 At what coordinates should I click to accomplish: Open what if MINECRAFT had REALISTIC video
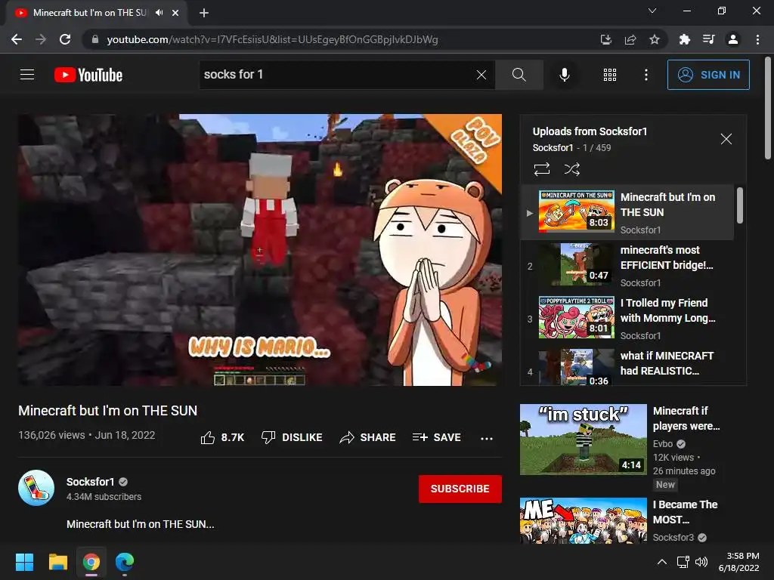[x=627, y=366]
